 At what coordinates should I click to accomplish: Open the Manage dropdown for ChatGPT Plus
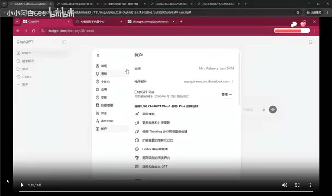[x=227, y=94]
